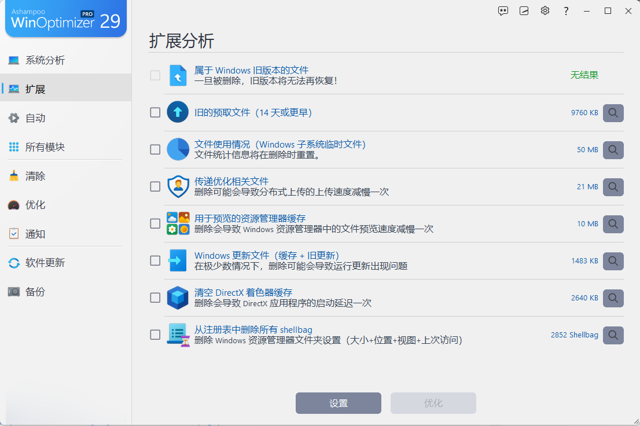
Task: Open magnifier for shellbag registry row
Action: 613,335
